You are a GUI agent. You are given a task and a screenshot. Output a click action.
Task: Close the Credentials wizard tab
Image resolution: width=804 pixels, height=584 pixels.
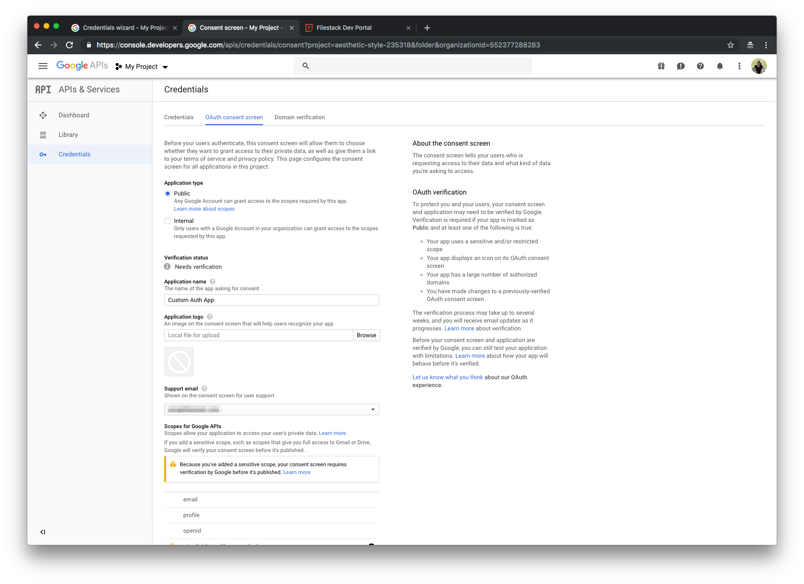[175, 28]
